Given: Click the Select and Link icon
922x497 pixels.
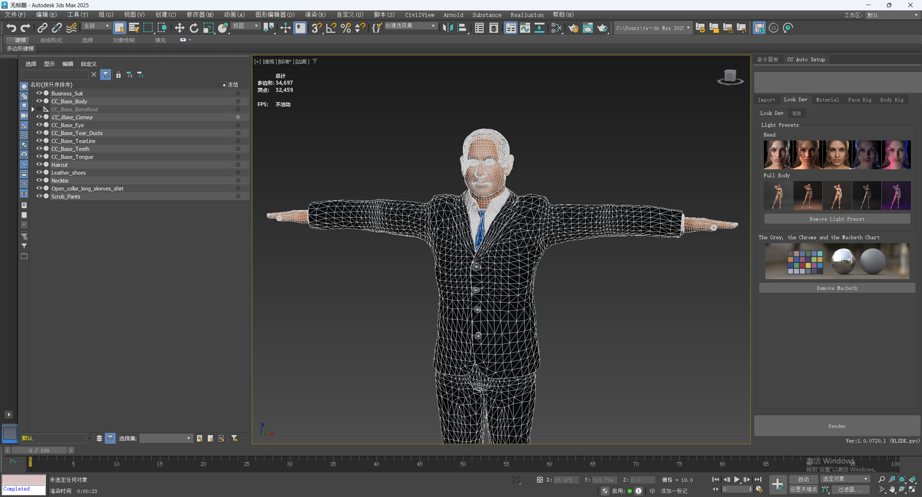Looking at the screenshot, I should [x=42, y=28].
